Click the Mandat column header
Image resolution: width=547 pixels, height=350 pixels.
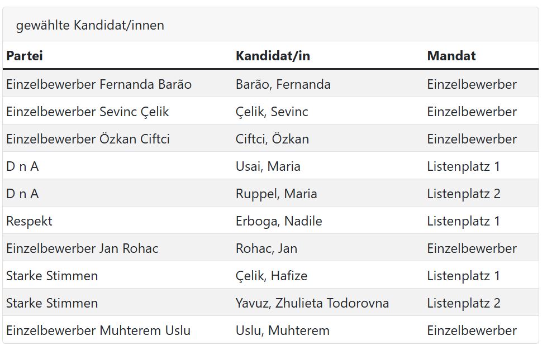click(x=451, y=56)
